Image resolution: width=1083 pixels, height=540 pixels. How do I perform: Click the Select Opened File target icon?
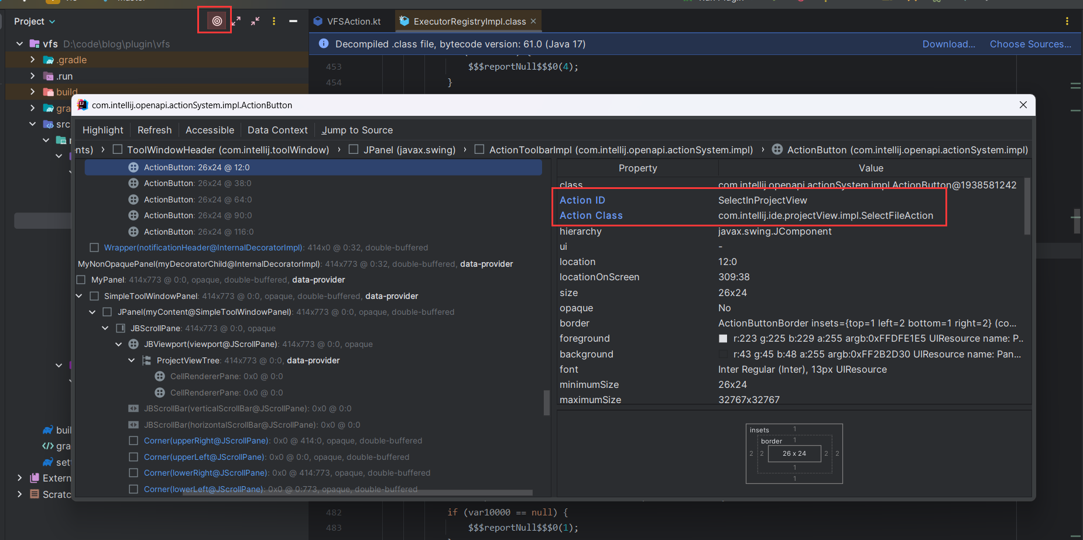tap(217, 21)
